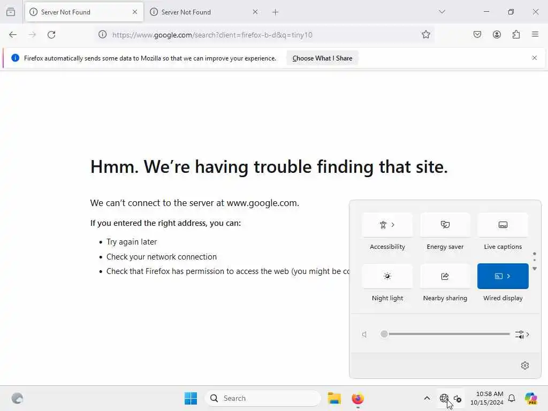
Task: Open Firefox View recent browsing icon
Action: [x=11, y=12]
